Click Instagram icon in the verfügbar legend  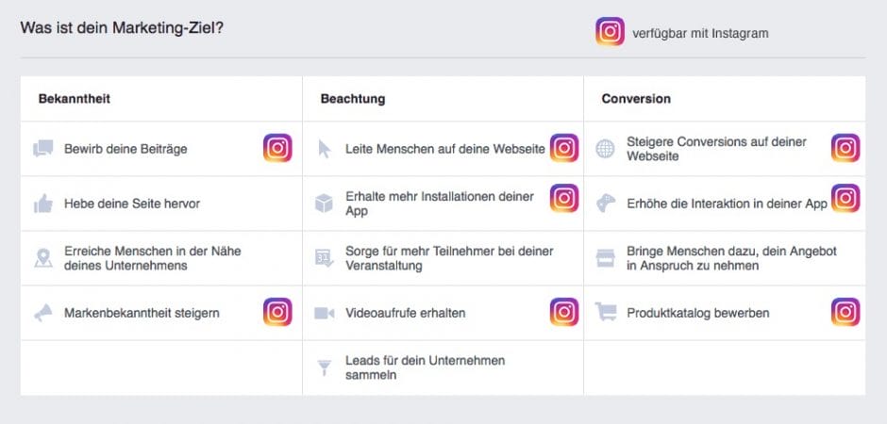point(610,33)
